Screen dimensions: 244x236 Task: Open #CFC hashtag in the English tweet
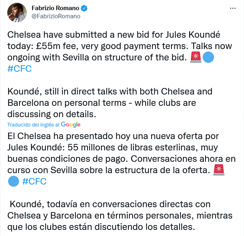click(19, 69)
